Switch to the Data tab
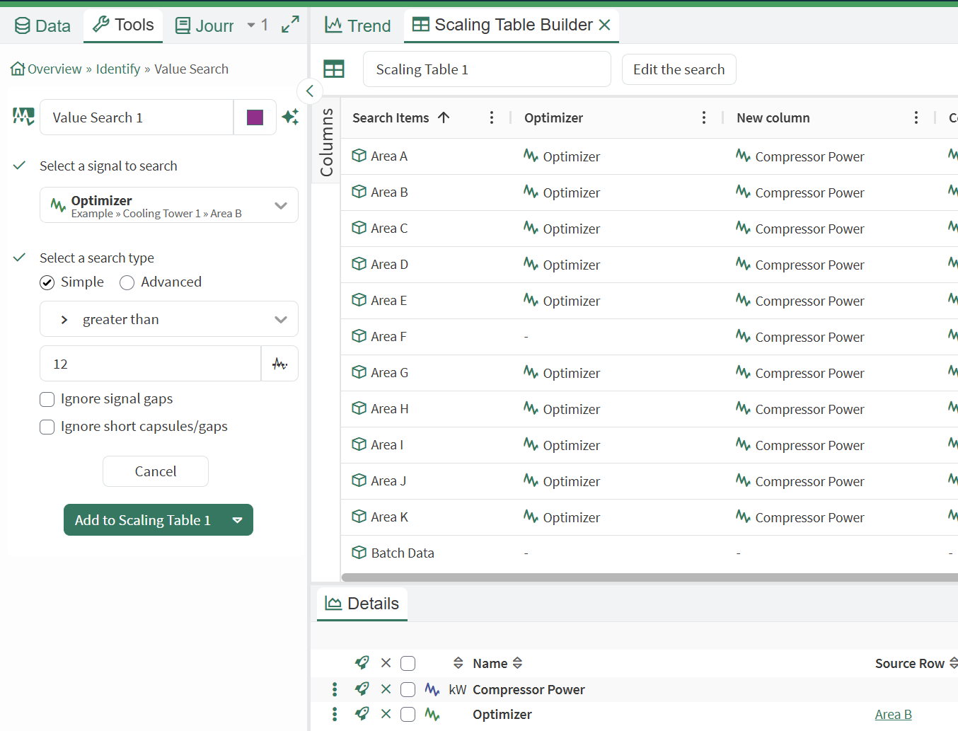Image resolution: width=958 pixels, height=731 pixels. [42, 26]
